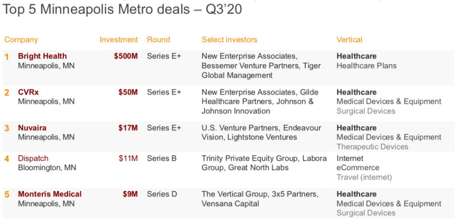Click the Travel (internet) sub-vertical text
This screenshot has width=460, height=219.
click(x=364, y=177)
